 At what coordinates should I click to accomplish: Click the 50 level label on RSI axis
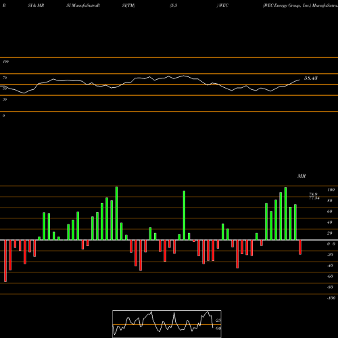point(5,89)
